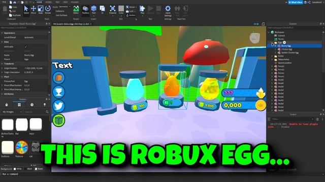This screenshot has height=182, width=325.
Task: Click the Toolbox search field
Action: 35,112
